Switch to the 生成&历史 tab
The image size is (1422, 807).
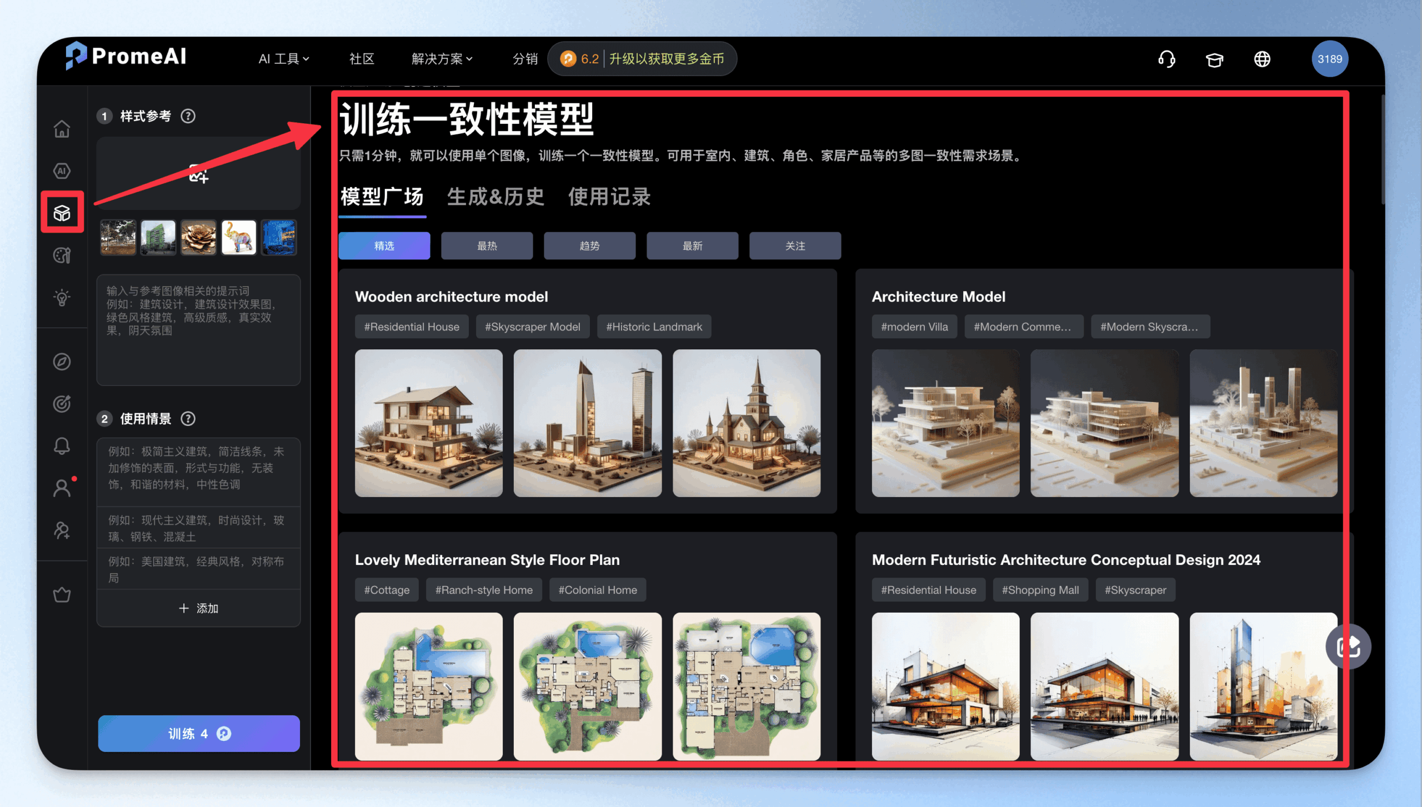(495, 197)
